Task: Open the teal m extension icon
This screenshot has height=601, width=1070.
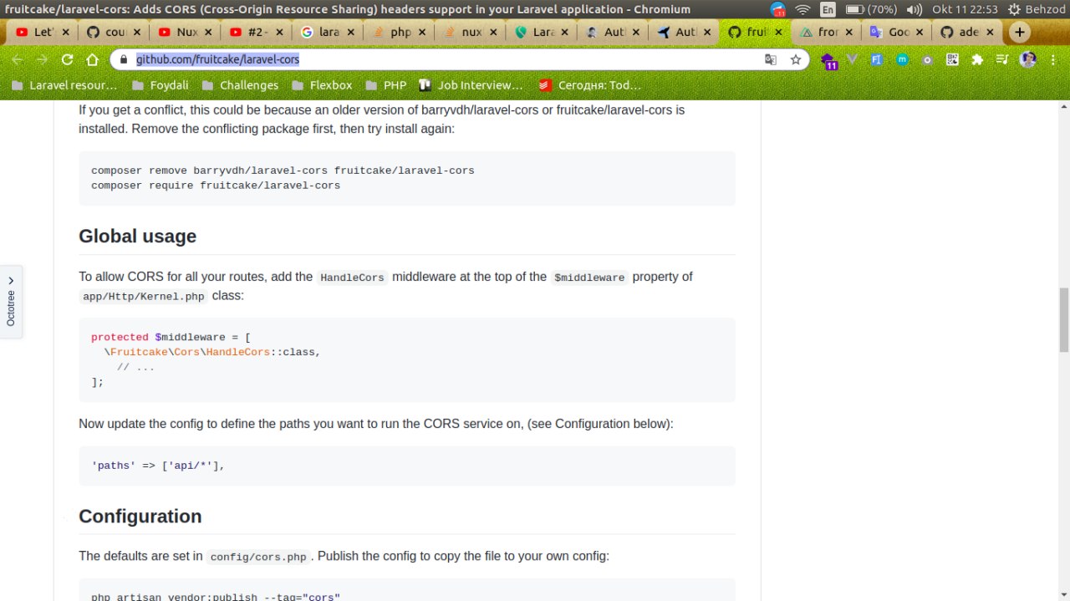Action: [x=902, y=60]
